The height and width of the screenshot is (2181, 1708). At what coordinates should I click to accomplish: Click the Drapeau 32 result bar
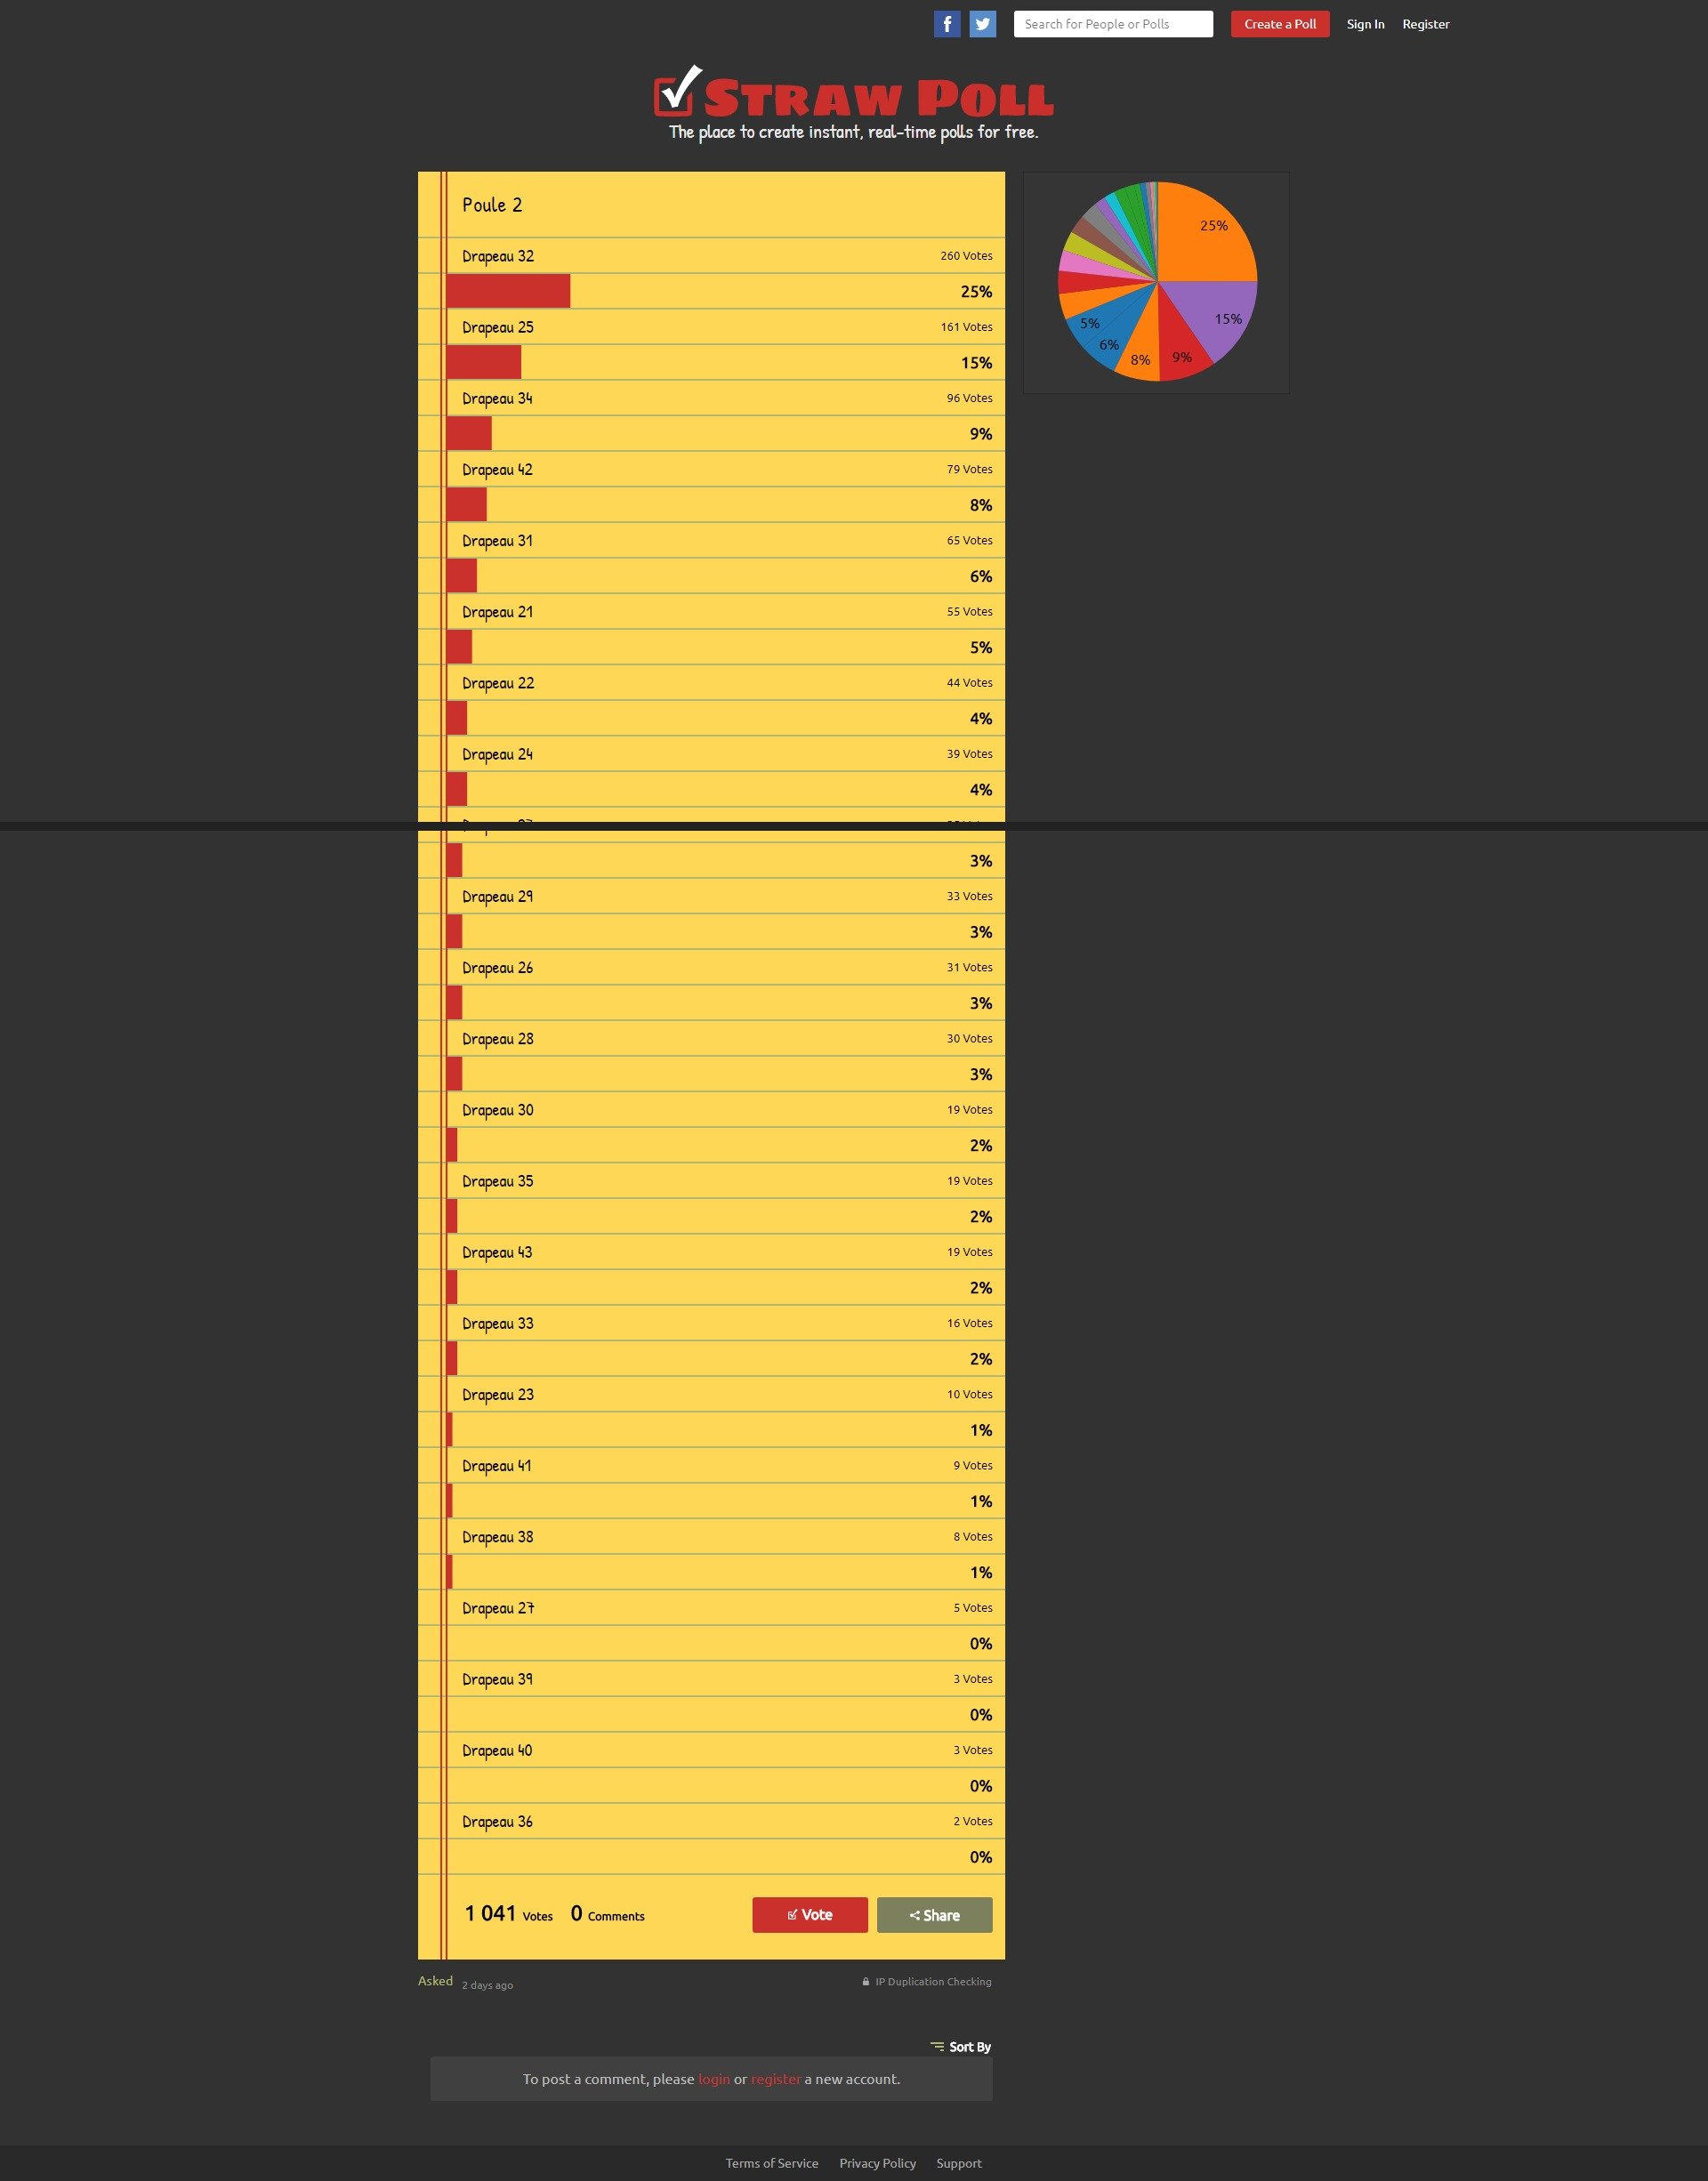pos(508,291)
